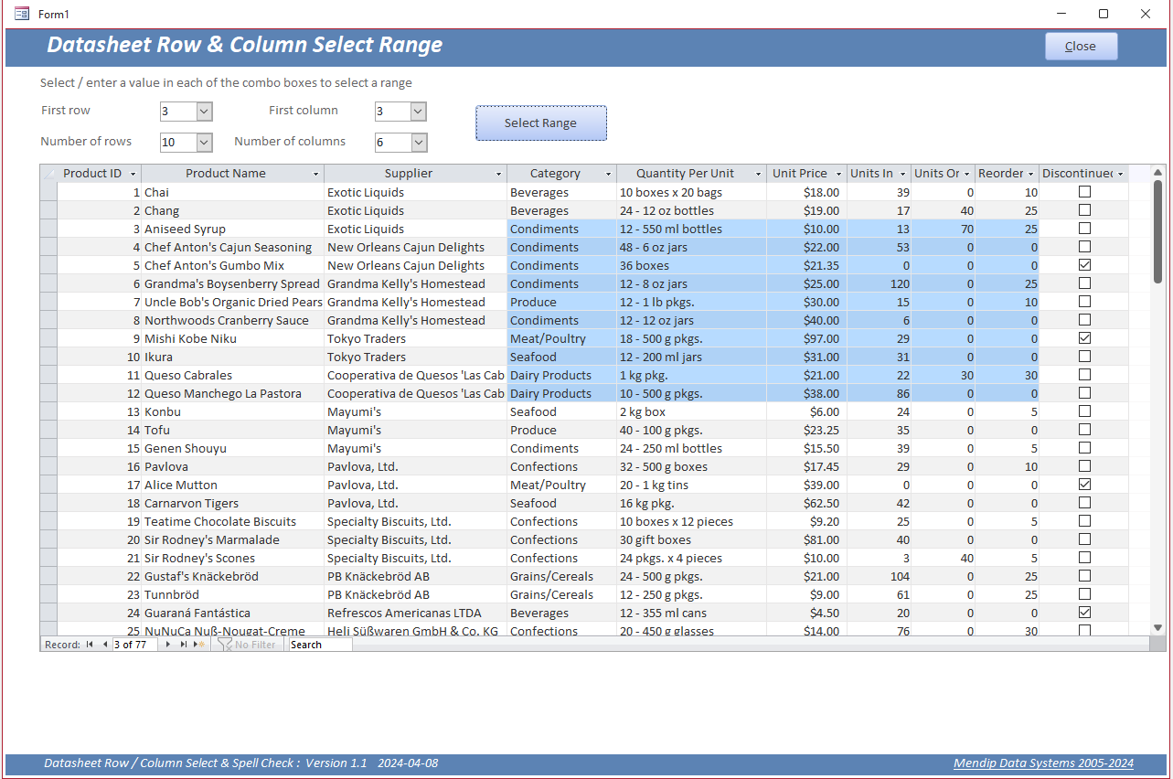This screenshot has width=1173, height=779.
Task: Open Discontinued column filter arrow
Action: point(1121,174)
